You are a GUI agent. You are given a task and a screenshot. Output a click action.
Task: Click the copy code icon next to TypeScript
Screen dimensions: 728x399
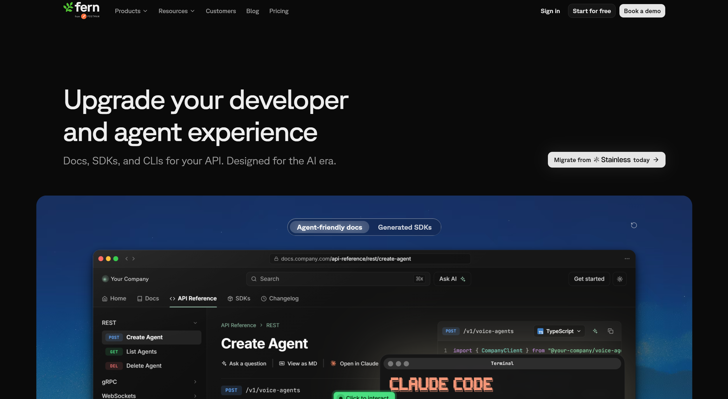tap(610, 331)
